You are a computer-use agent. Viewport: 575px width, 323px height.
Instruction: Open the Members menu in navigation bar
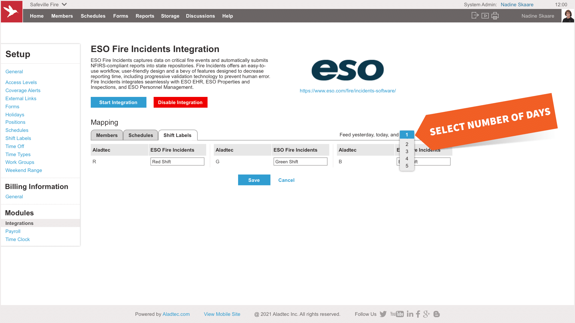click(x=62, y=16)
